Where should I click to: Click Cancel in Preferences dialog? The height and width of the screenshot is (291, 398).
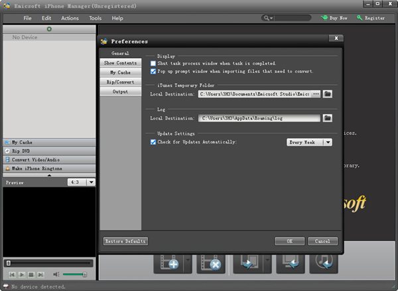pyautogui.click(x=322, y=241)
